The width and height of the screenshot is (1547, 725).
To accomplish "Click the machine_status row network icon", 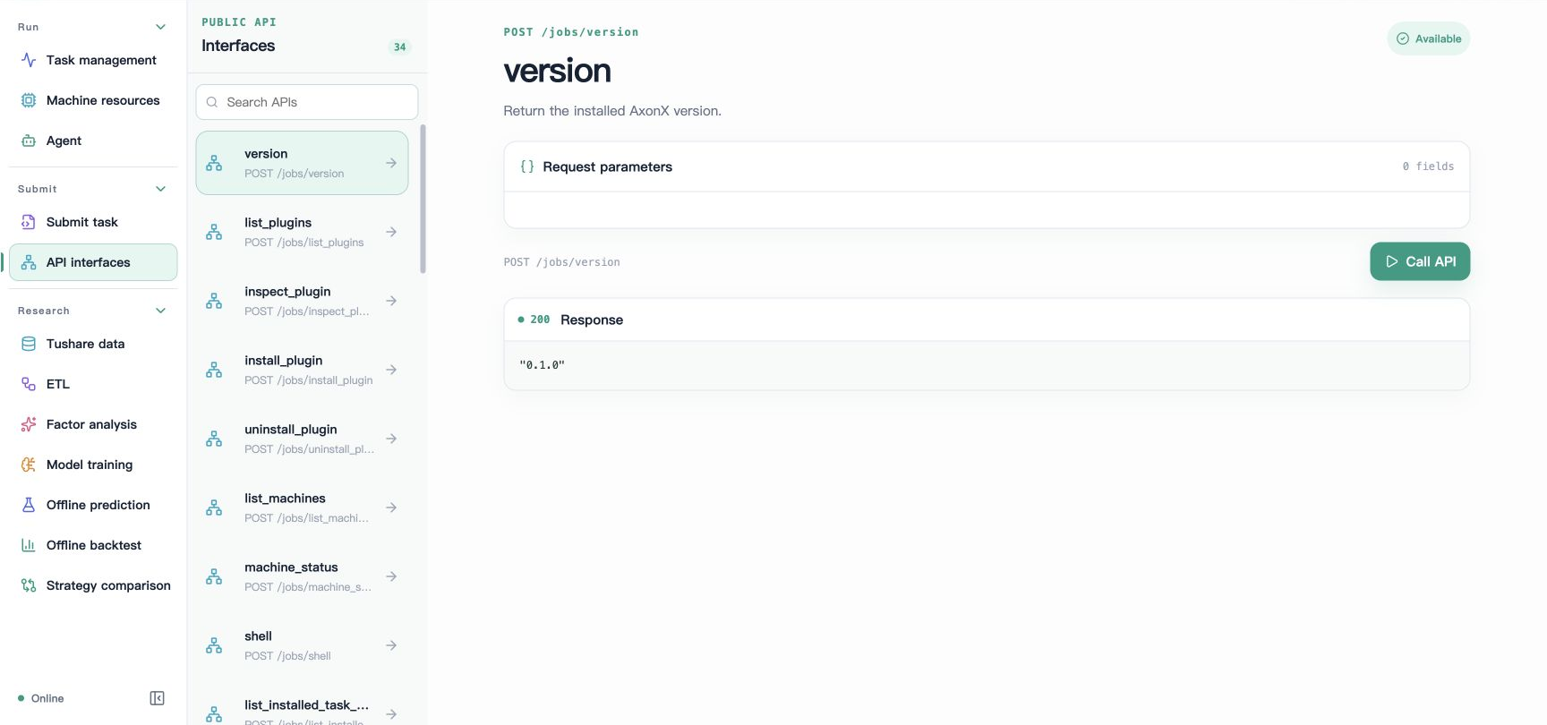I will coord(214,576).
